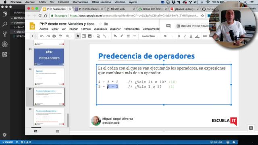Screen dimensions: 258x145
Task: Open VS Code Extensions icon
Action: [4, 54]
